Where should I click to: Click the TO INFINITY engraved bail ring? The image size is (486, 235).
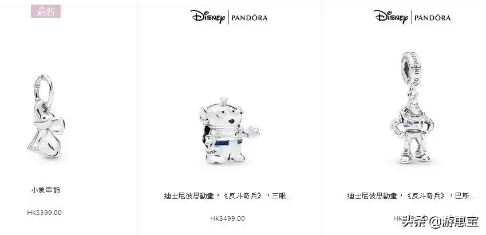pos(412,68)
